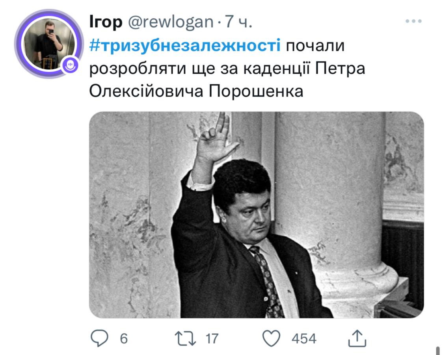Open the reply speech bubble icon
The image size is (443, 355).
tap(99, 338)
